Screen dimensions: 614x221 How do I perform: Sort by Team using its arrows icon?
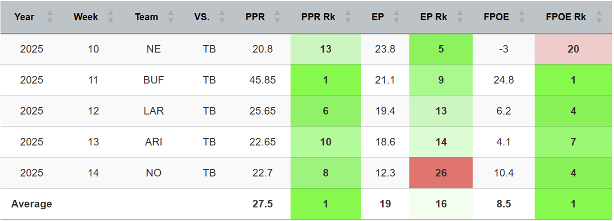(170, 17)
